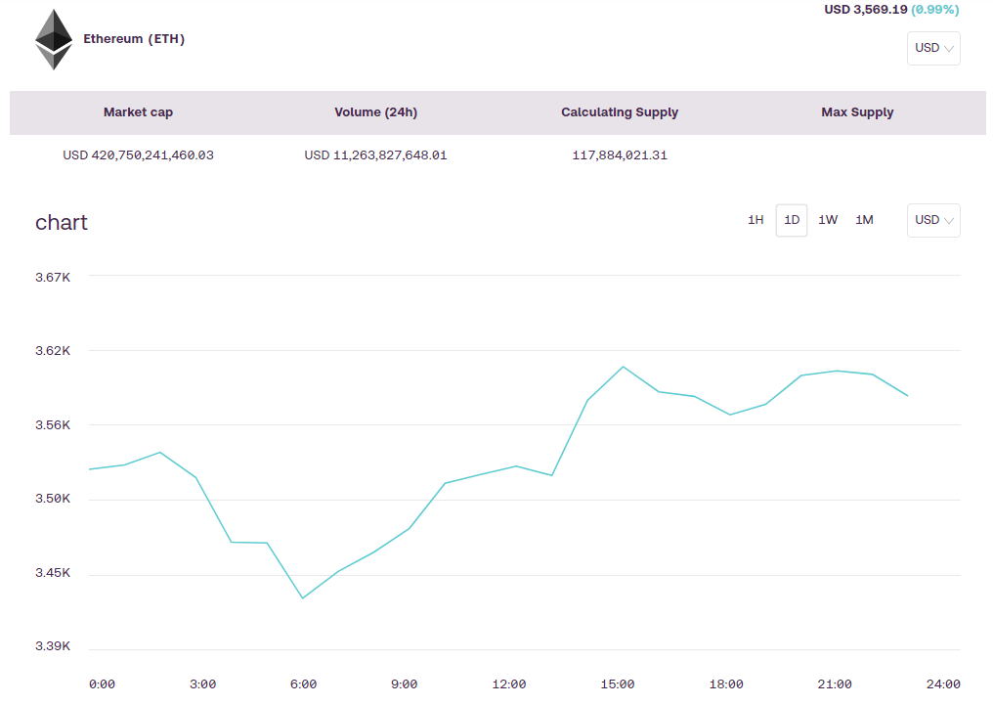
Task: Click the 21:00 time axis label
Action: tap(835, 684)
